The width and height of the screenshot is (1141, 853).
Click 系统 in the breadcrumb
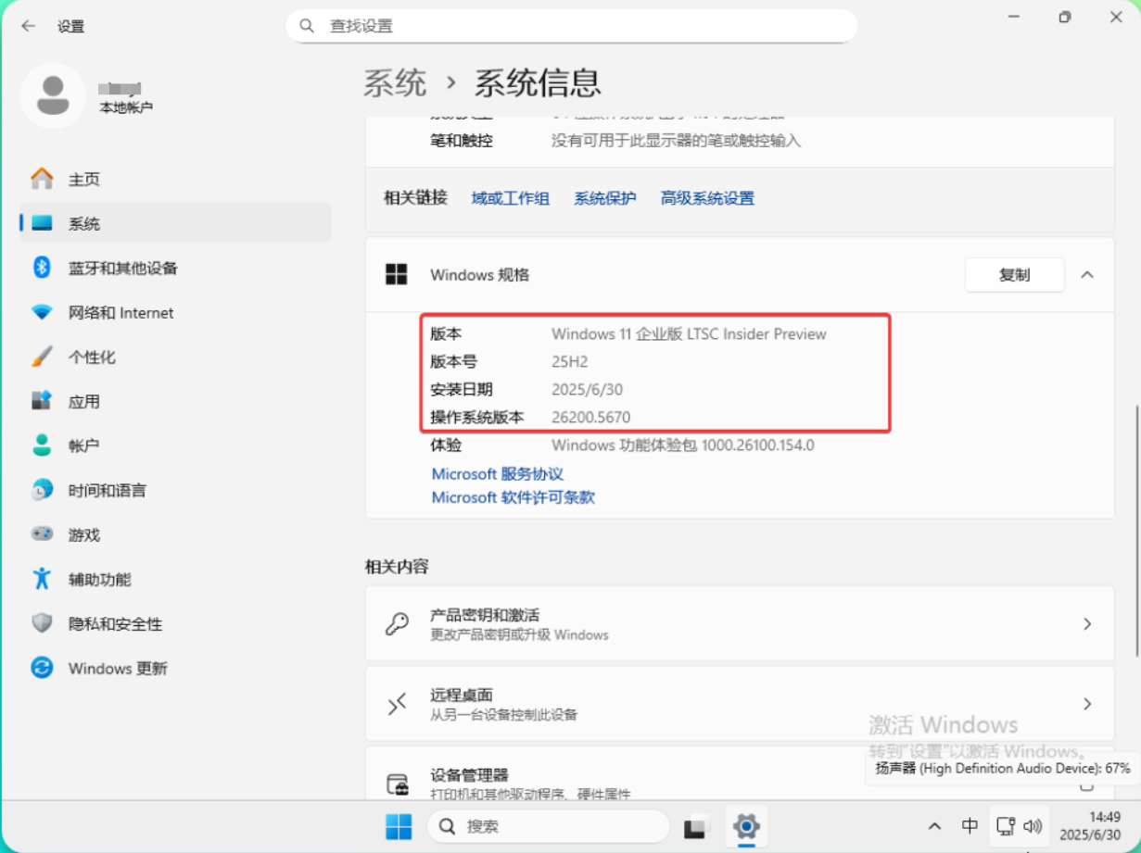click(395, 83)
